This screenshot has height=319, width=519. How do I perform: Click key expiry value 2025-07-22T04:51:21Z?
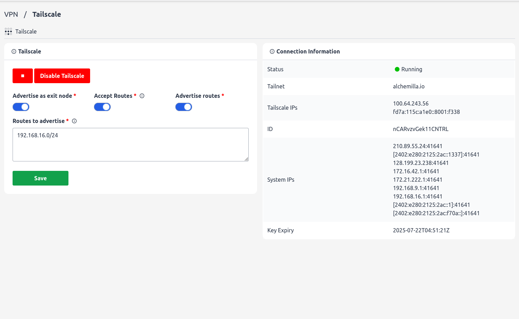pyautogui.click(x=421, y=230)
